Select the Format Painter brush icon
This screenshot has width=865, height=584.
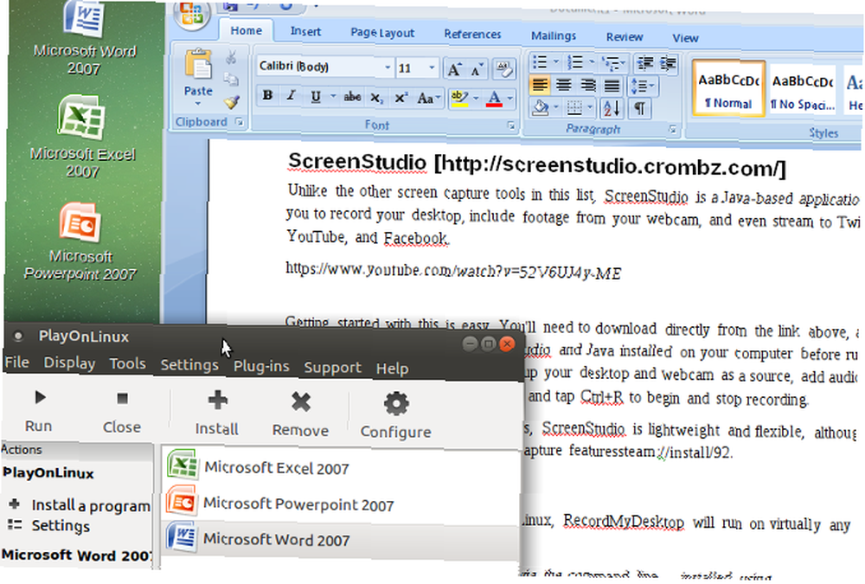(x=232, y=102)
